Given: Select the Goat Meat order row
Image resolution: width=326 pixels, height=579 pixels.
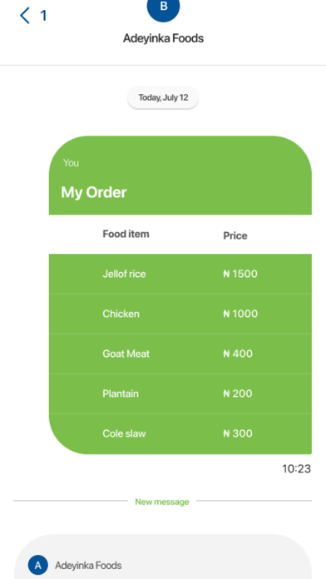Looking at the screenshot, I should (x=180, y=354).
